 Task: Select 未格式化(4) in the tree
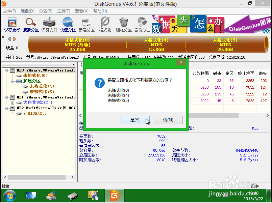[x=42, y=86]
